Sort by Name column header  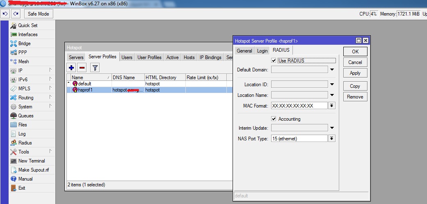pos(91,77)
